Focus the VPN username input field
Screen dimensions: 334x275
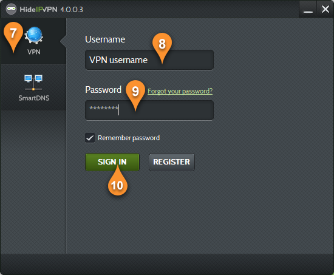pyautogui.click(x=149, y=60)
